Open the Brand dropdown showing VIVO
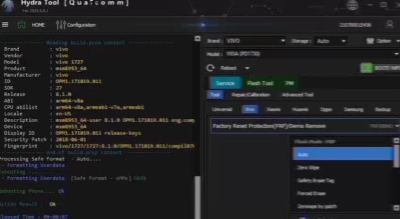 [x=255, y=41]
